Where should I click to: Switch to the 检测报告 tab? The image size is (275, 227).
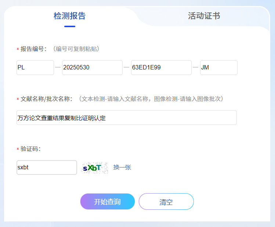[70, 16]
